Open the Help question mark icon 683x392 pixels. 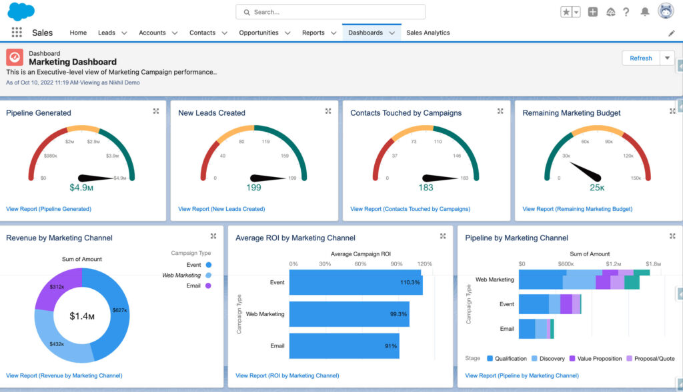pos(626,12)
